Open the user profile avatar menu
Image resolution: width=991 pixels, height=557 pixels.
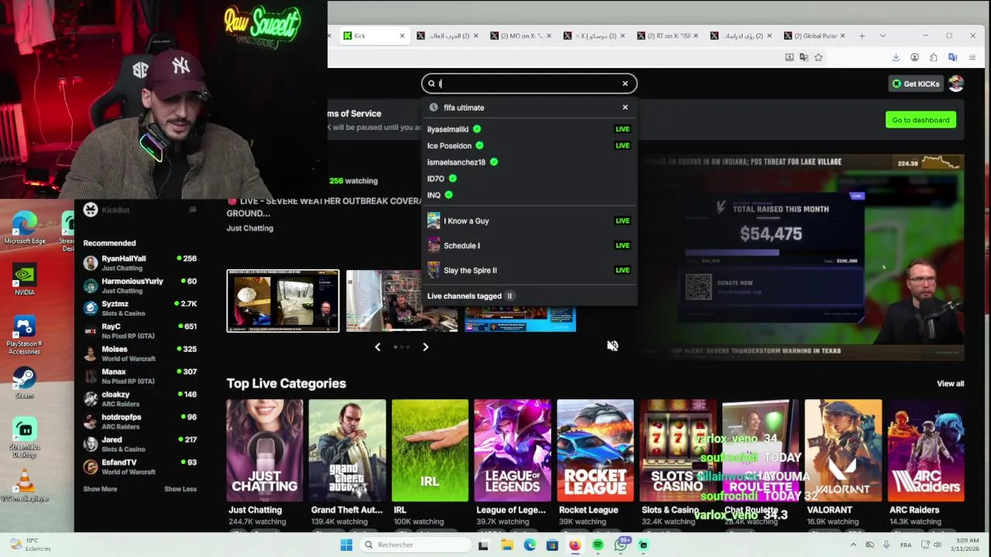pos(955,84)
